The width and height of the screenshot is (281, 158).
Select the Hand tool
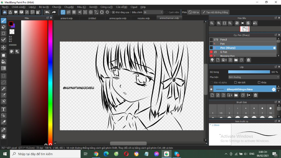[4, 136]
